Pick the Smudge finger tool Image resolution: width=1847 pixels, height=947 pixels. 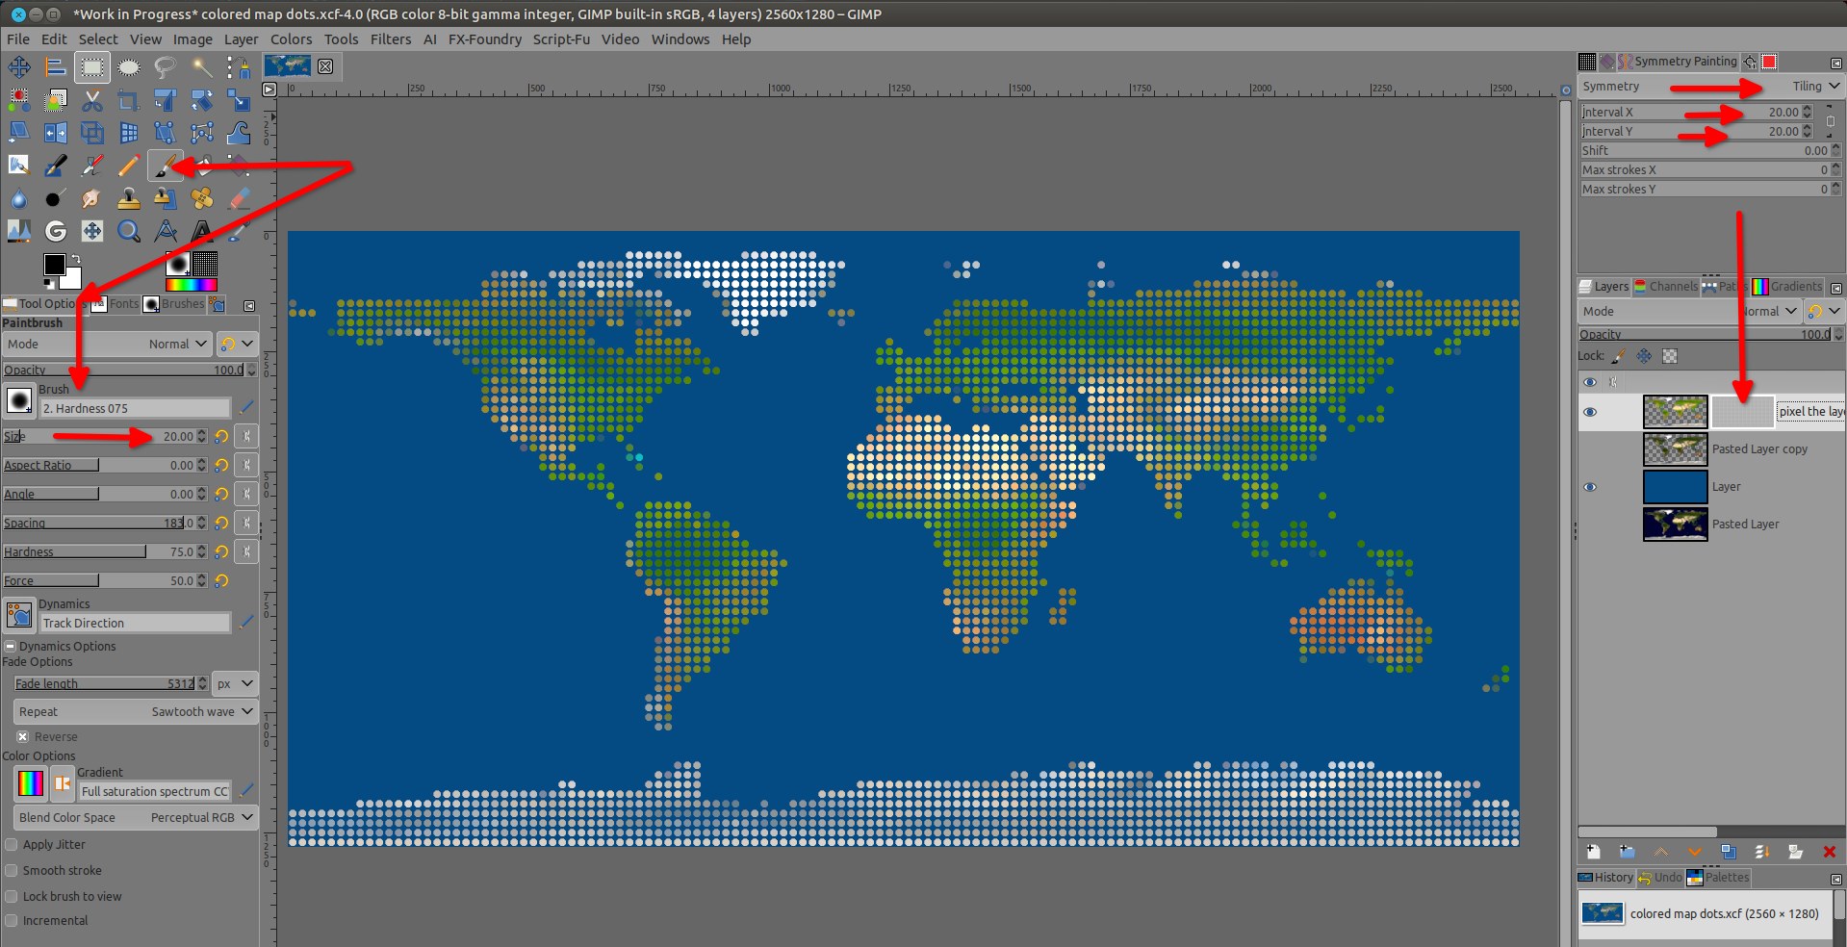point(90,199)
